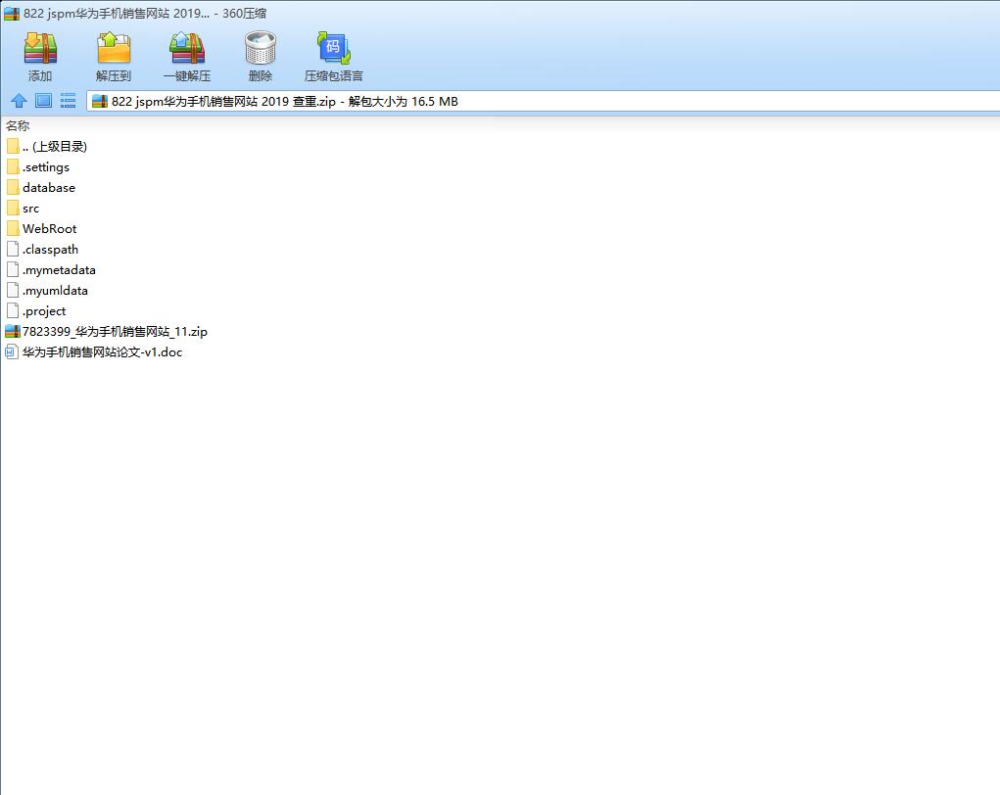Screen dimensions: 1000x795
Task: Select the src folder icon
Action: pos(13,208)
